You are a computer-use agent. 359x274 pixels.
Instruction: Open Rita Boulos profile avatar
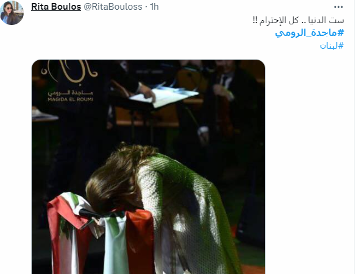(x=12, y=13)
